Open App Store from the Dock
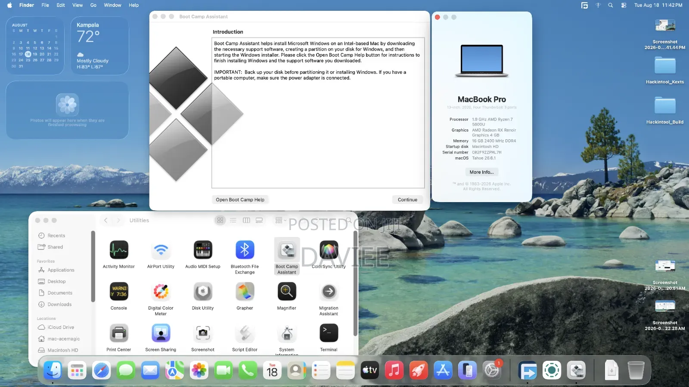The height and width of the screenshot is (387, 689). point(443,370)
